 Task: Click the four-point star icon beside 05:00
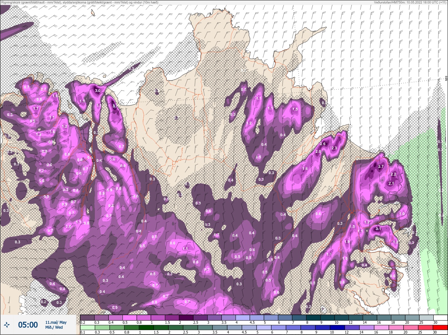coord(7,325)
